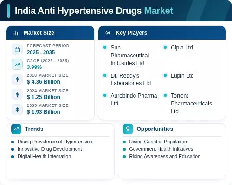Click Rising Awareness and Education opportunity

[165, 156]
